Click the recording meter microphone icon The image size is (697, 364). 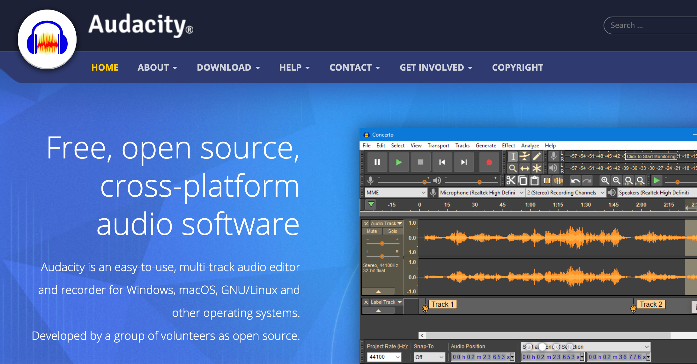tap(554, 156)
